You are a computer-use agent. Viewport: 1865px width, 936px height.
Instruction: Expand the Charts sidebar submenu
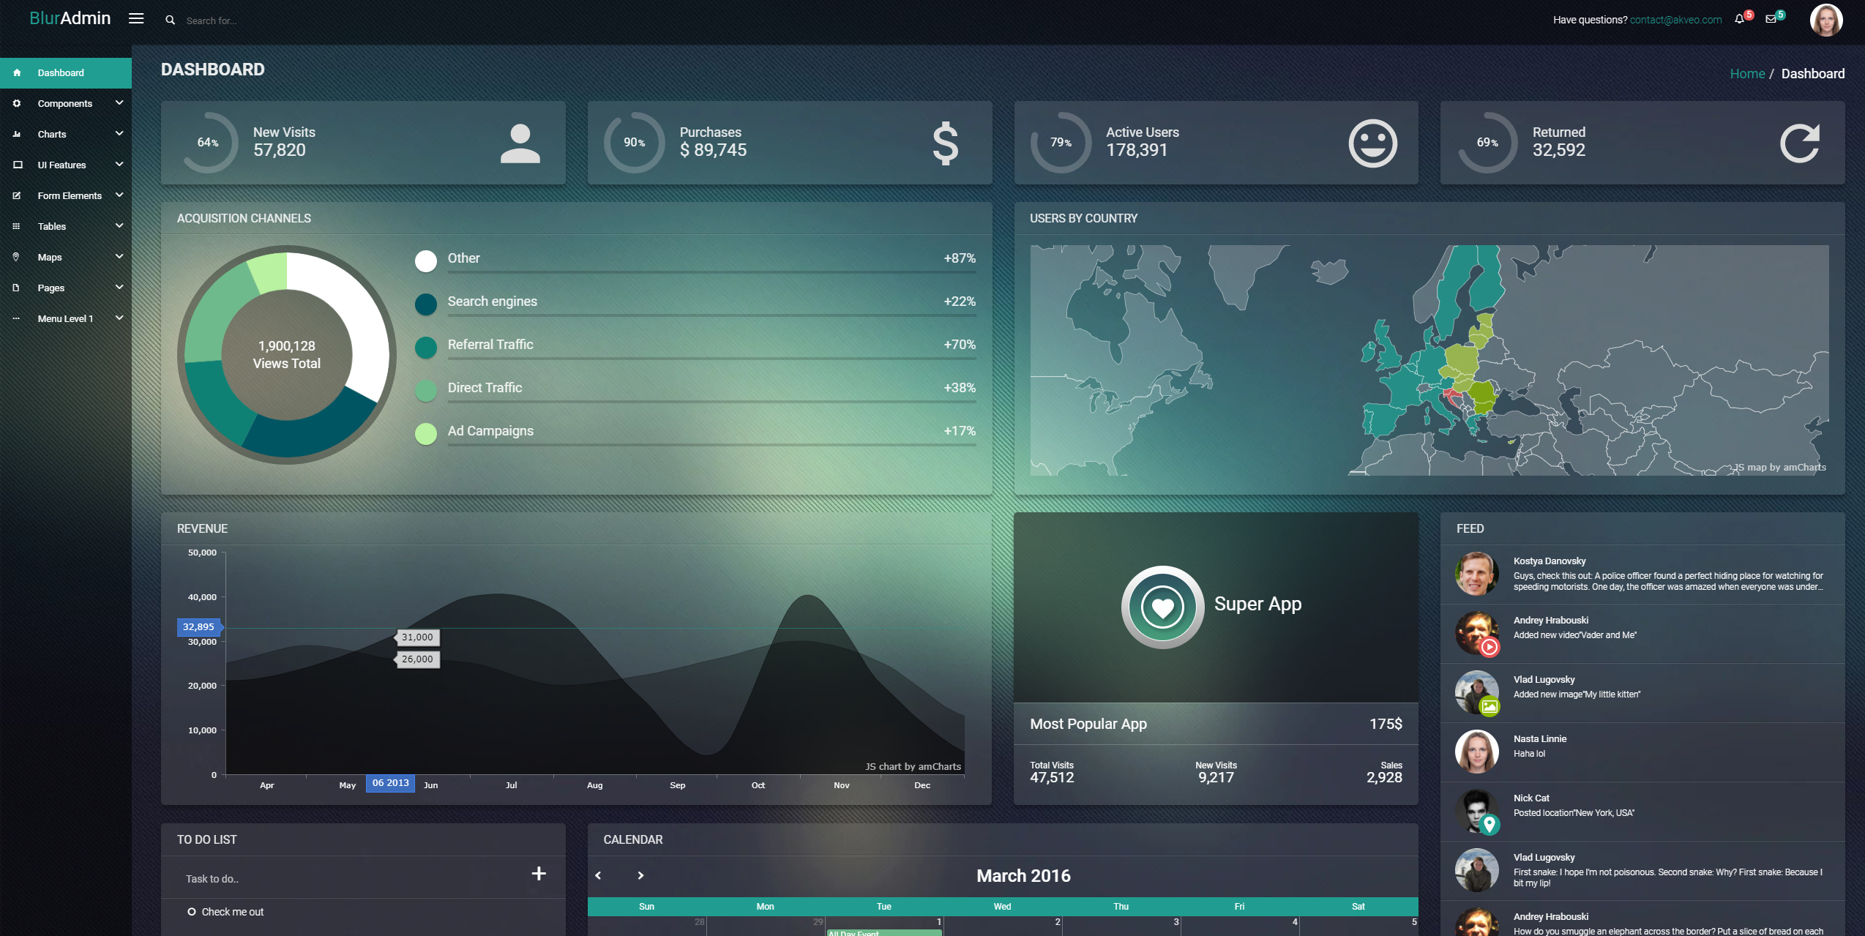52,134
